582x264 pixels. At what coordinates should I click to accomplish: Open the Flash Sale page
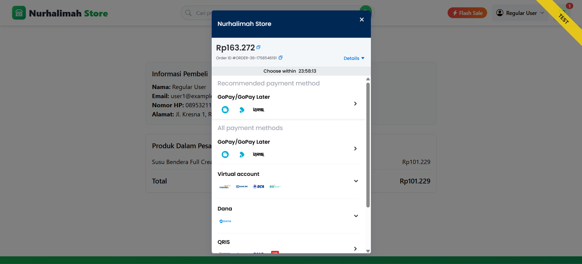[x=467, y=13]
